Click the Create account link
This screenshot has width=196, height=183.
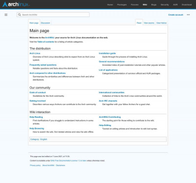click(176, 15)
